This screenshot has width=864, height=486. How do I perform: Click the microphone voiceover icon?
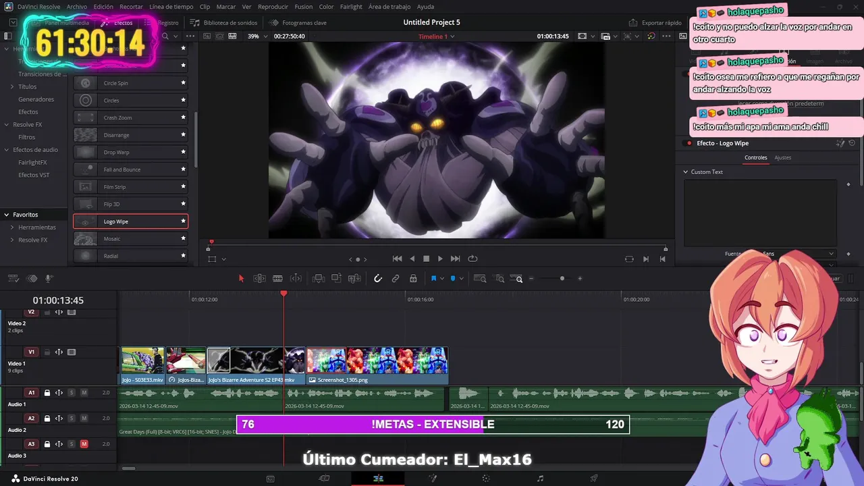click(49, 278)
